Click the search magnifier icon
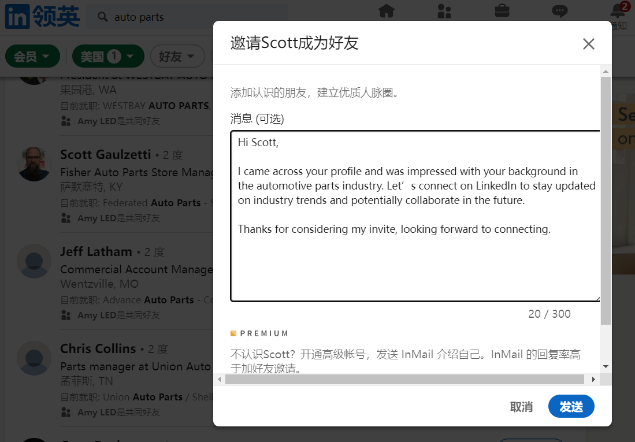This screenshot has height=442, width=635. point(103,17)
